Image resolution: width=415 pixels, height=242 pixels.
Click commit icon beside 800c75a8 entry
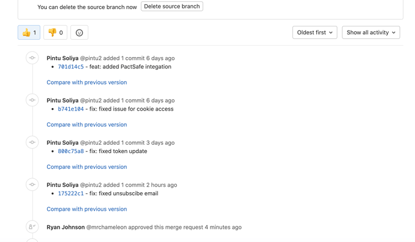pos(32,142)
